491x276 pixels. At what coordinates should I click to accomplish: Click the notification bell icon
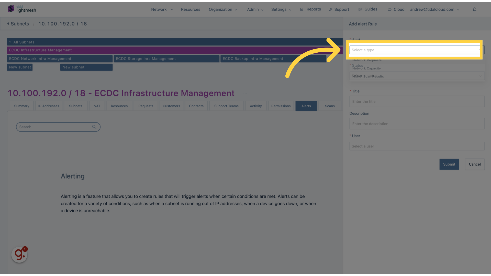[474, 9]
